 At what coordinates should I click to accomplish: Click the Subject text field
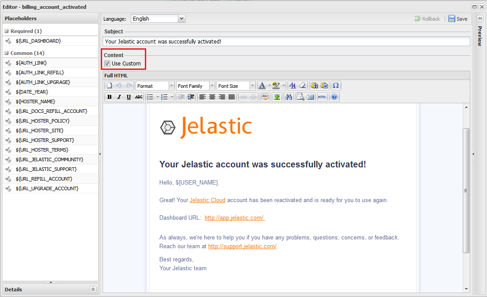(286, 42)
